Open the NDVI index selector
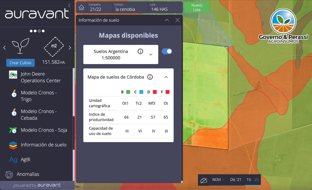 pyautogui.click(x=218, y=180)
